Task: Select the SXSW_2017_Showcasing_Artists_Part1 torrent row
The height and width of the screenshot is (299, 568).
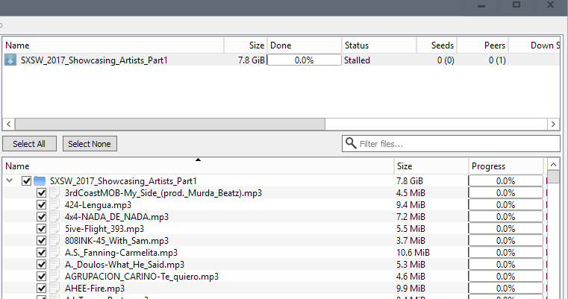Action: coord(281,60)
